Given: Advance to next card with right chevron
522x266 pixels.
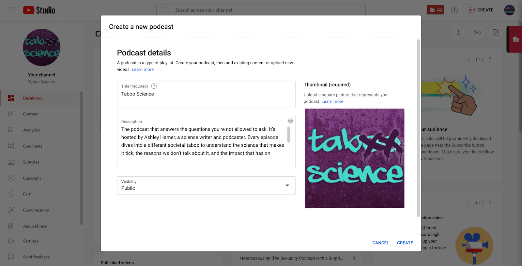Looking at the screenshot, I should (x=490, y=59).
